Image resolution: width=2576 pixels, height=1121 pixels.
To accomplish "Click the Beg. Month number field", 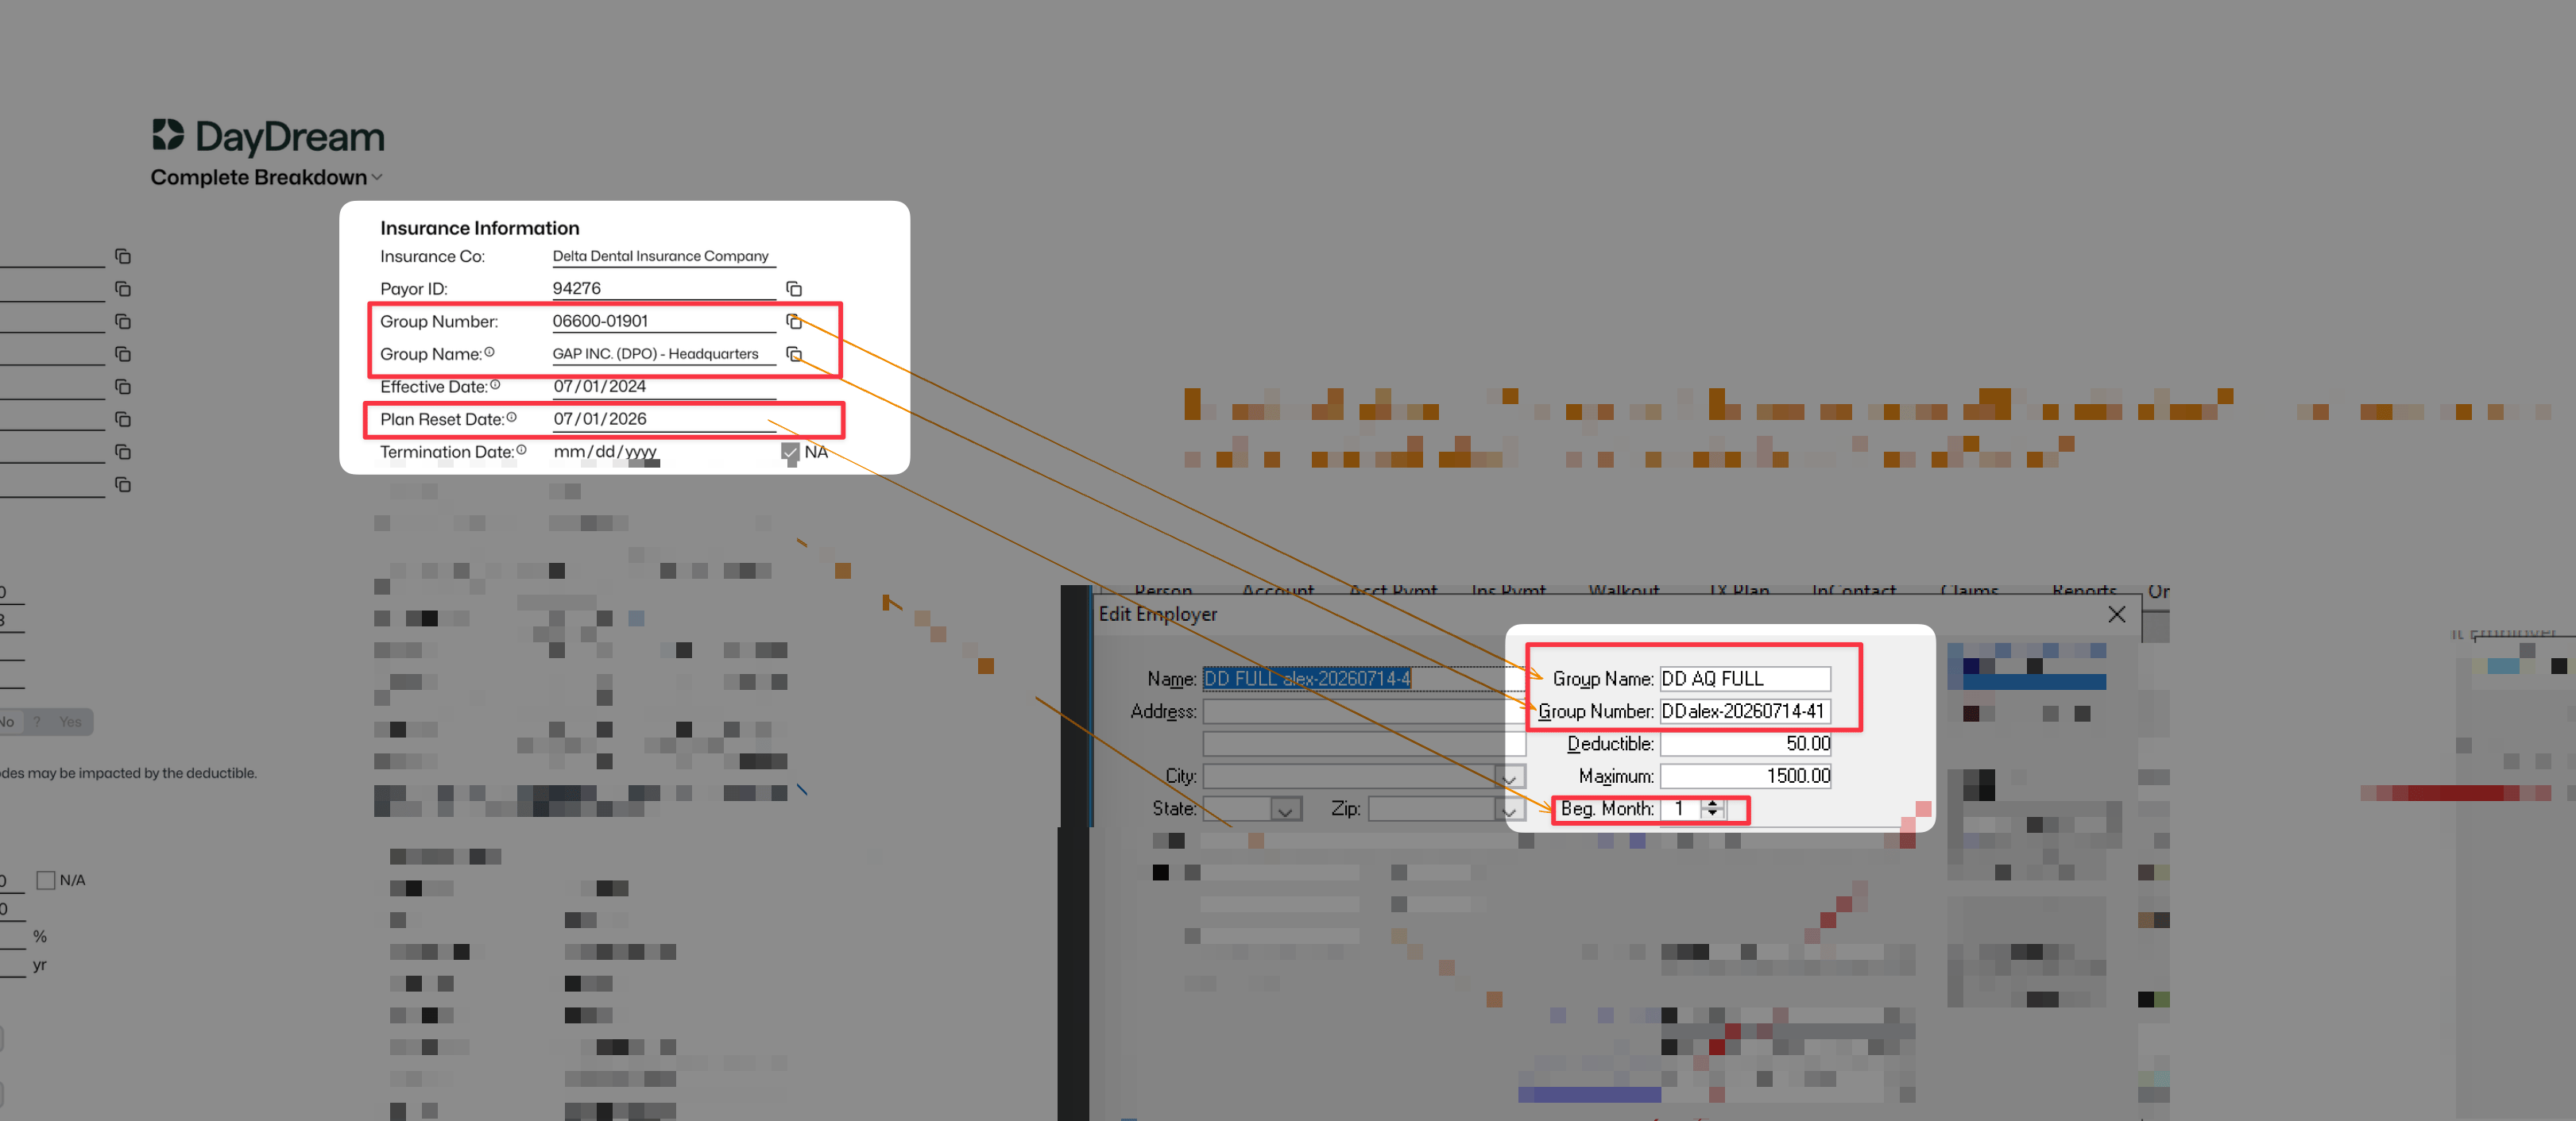I will point(1682,809).
